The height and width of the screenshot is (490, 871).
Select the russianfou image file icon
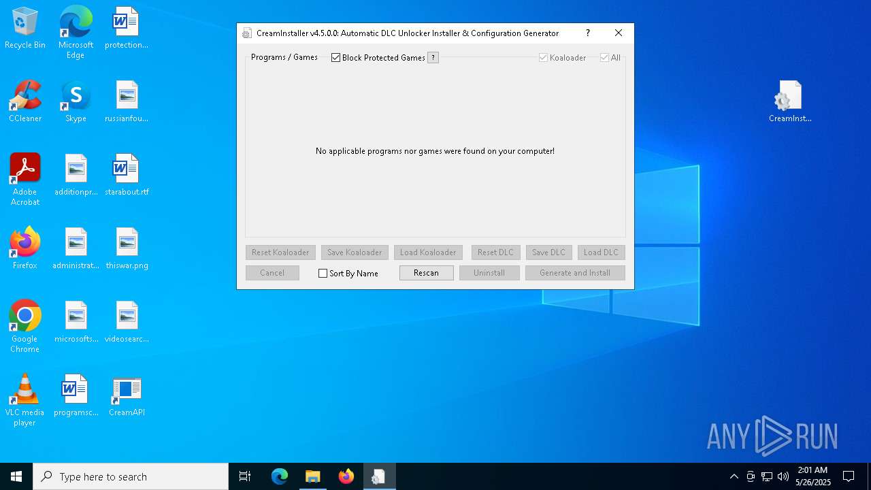[x=127, y=102]
